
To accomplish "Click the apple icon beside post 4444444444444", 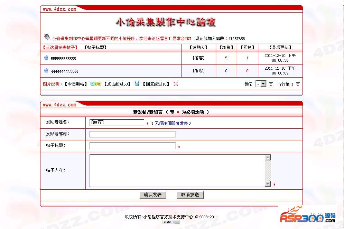I will (x=46, y=70).
